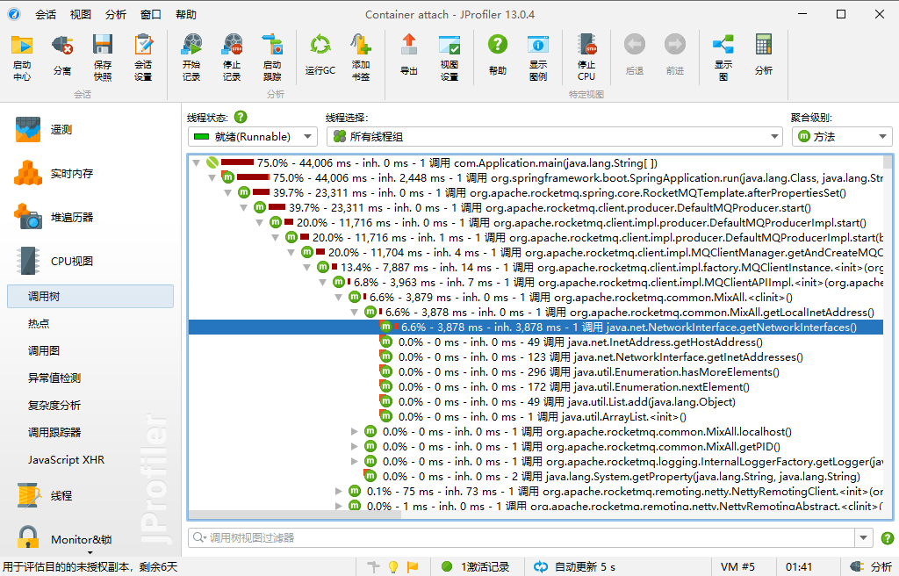Select the 调用树 call tree view

point(90,296)
